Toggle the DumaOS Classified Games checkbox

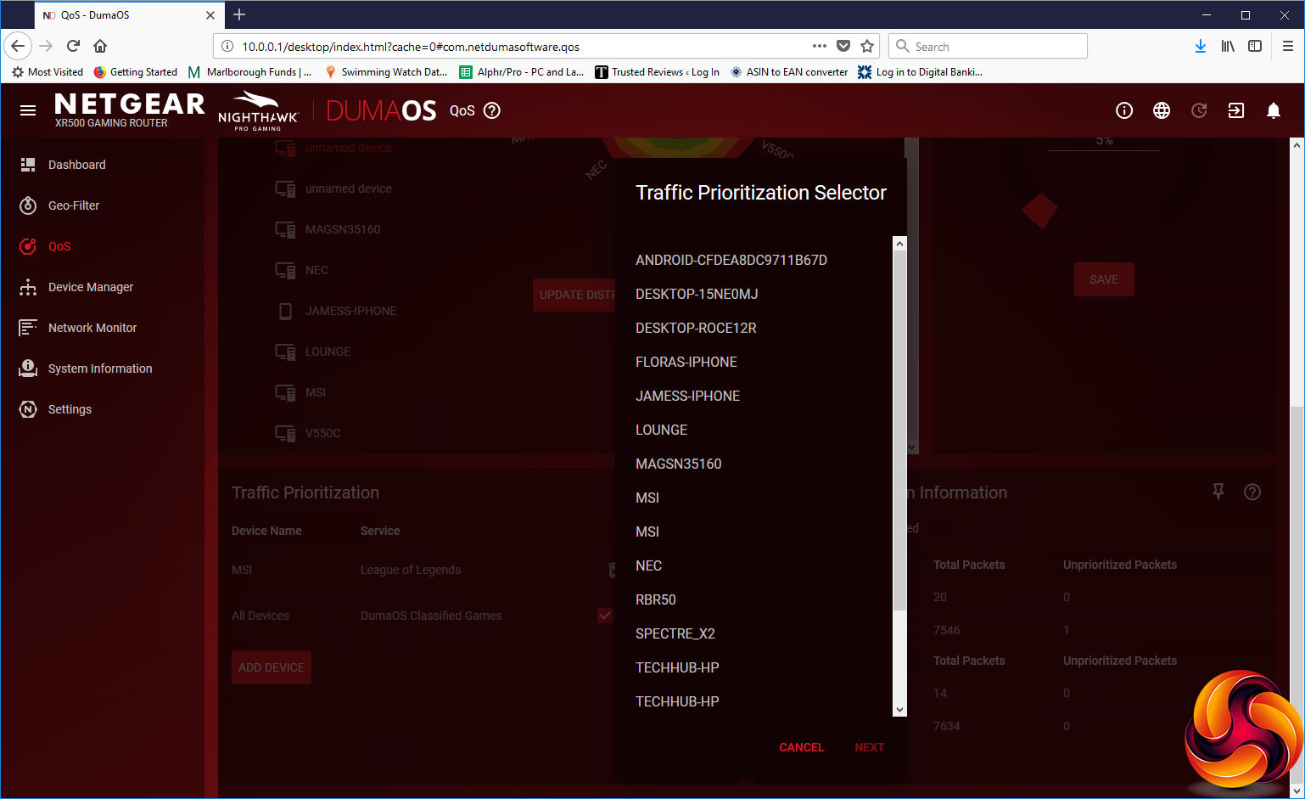pos(605,616)
